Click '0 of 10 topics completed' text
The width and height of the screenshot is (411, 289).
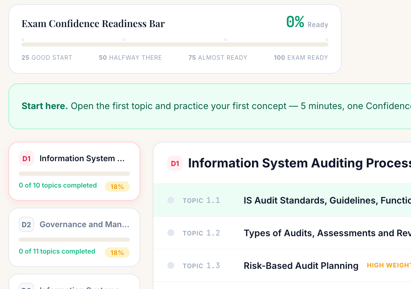(58, 185)
